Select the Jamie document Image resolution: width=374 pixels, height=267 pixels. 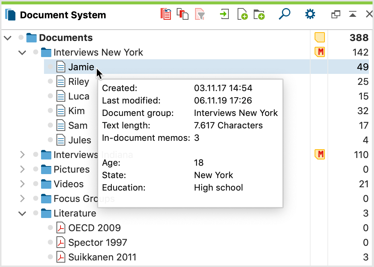pos(81,67)
